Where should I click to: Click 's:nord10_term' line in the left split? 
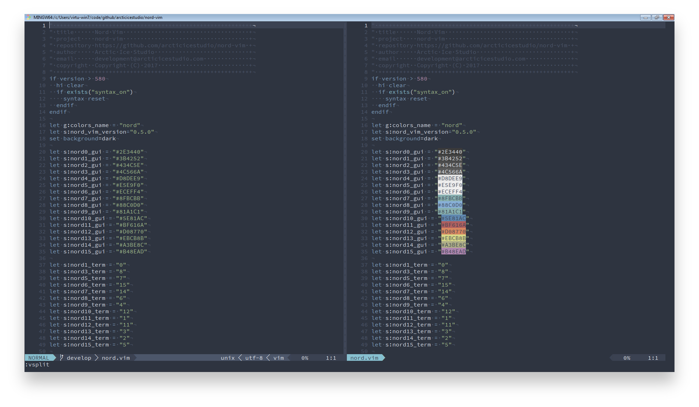coord(91,311)
